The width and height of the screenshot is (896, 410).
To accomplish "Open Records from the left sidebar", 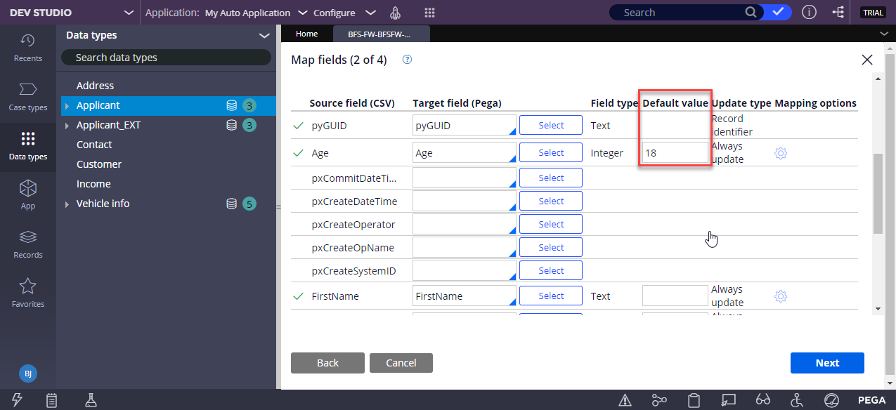I will click(x=27, y=244).
